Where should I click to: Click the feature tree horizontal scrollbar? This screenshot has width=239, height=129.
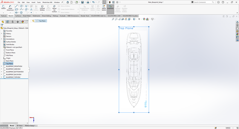(10, 123)
